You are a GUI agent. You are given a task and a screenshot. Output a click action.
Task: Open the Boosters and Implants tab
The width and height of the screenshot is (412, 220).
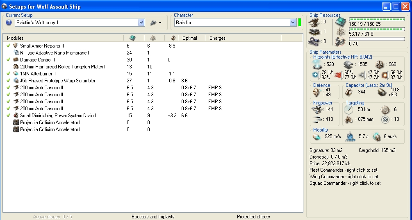point(153,217)
